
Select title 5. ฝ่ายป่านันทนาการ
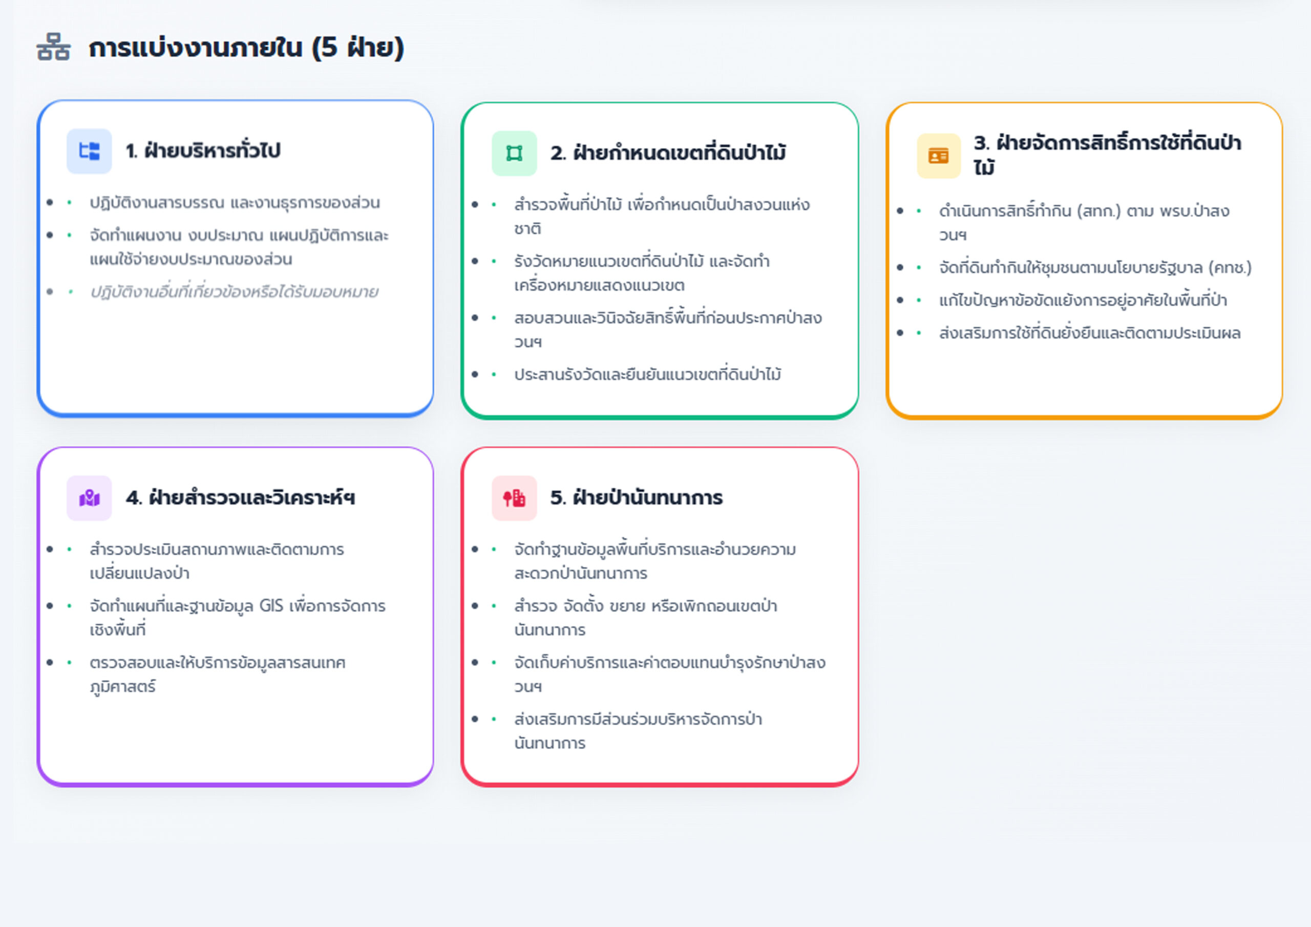(x=636, y=498)
